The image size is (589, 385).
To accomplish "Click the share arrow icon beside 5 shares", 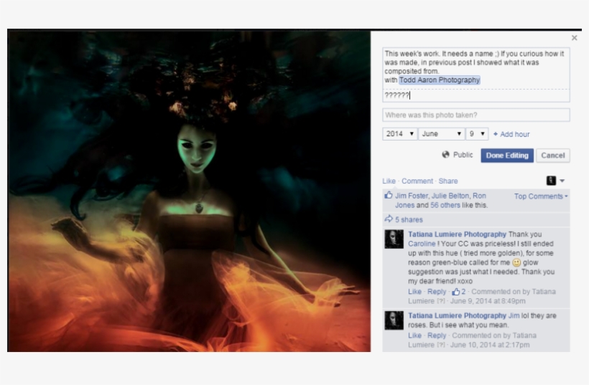I will pyautogui.click(x=389, y=219).
